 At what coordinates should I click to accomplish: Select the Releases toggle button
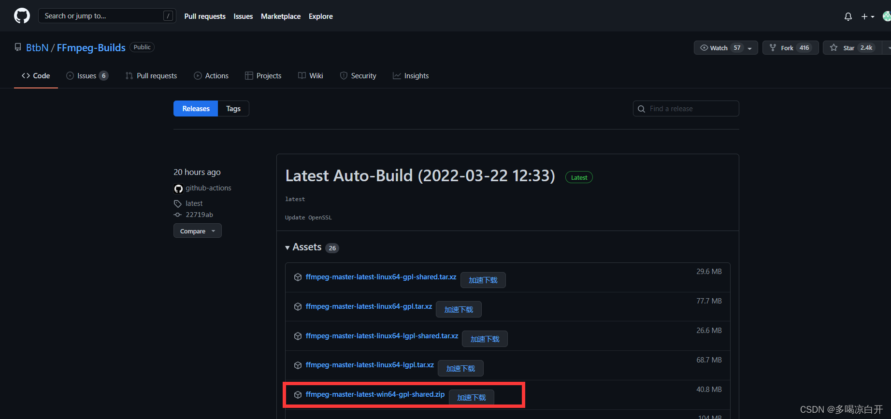pyautogui.click(x=196, y=109)
